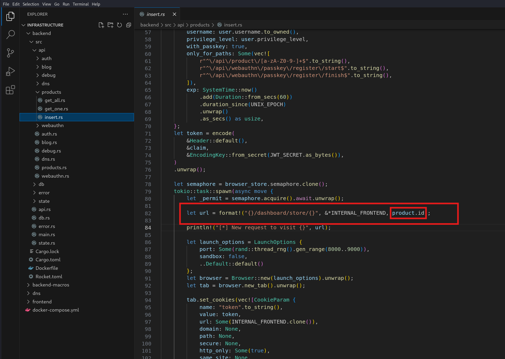Collapse the products folder
This screenshot has height=359, width=505.
coord(51,92)
